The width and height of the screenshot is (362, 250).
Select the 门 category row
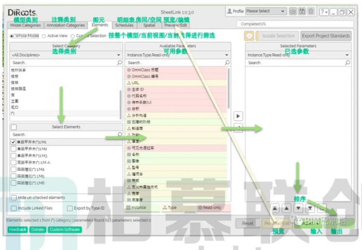tap(65, 113)
